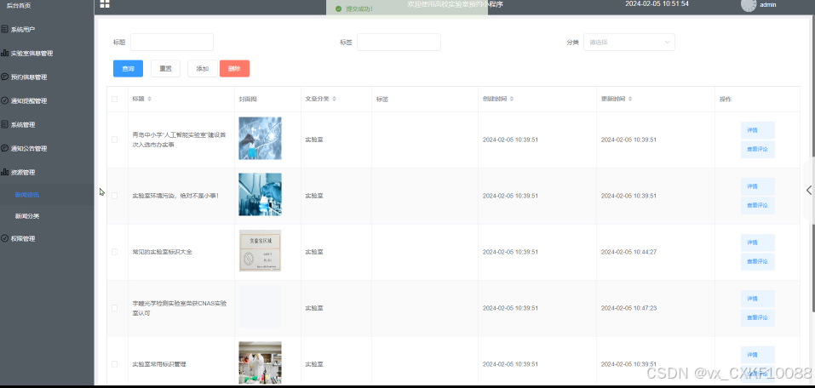Click the green check icon in 提交成功 toast
Viewport: 815px width, 388px height.
338,9
